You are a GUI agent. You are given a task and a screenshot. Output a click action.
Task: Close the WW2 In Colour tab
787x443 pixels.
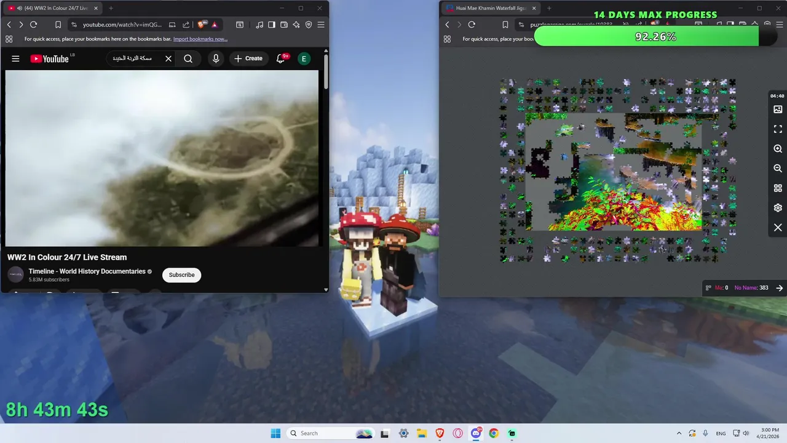click(96, 8)
